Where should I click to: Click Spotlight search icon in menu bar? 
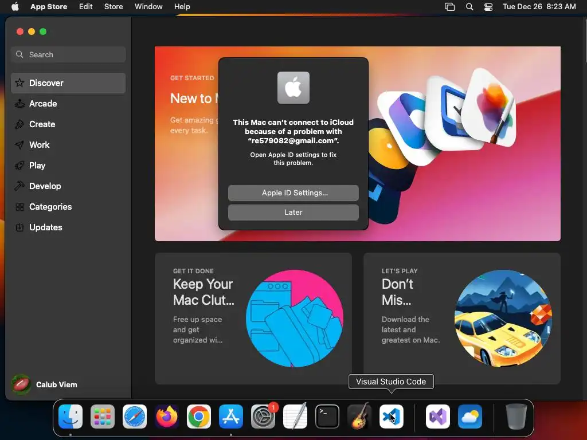point(469,7)
